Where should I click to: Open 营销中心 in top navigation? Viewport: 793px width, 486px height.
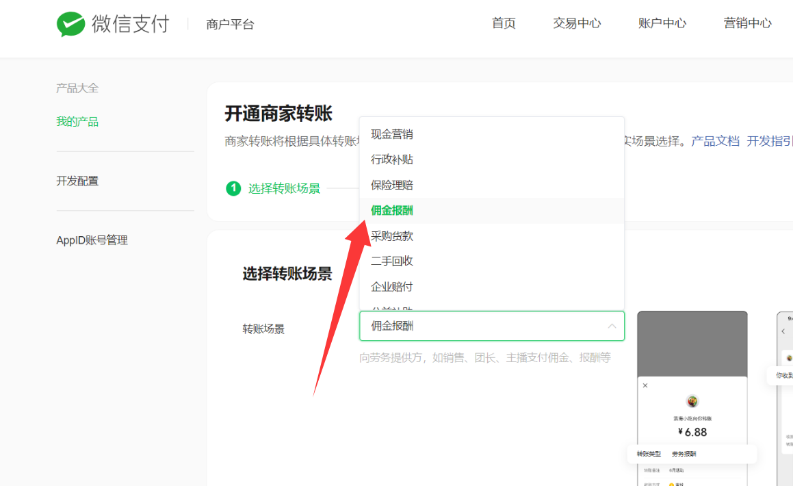point(747,23)
